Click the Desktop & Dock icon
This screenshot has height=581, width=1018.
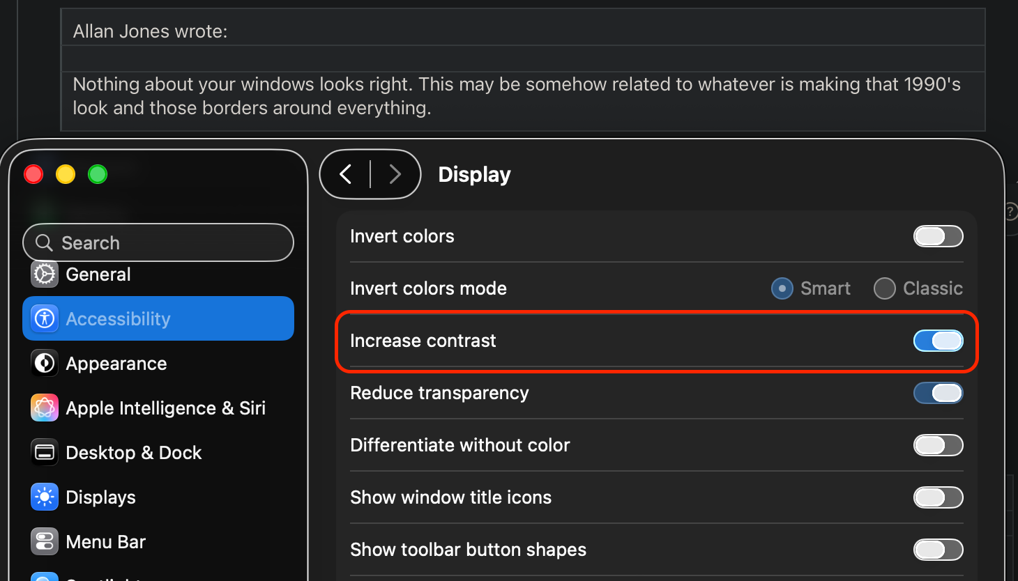tap(45, 453)
